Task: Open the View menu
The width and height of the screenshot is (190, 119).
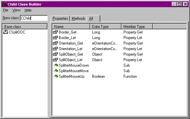Action: 16,10
